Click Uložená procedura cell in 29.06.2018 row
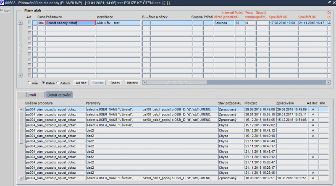 (55, 109)
